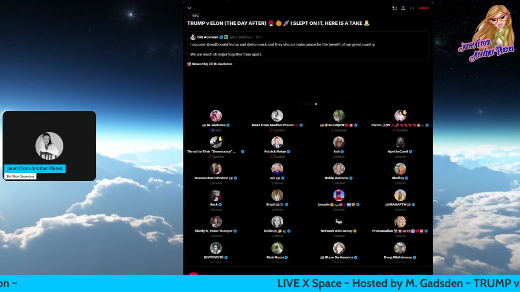Click the REC recording badge
Image resolution: width=520 pixels, height=292 pixels.
pyautogui.click(x=194, y=16)
